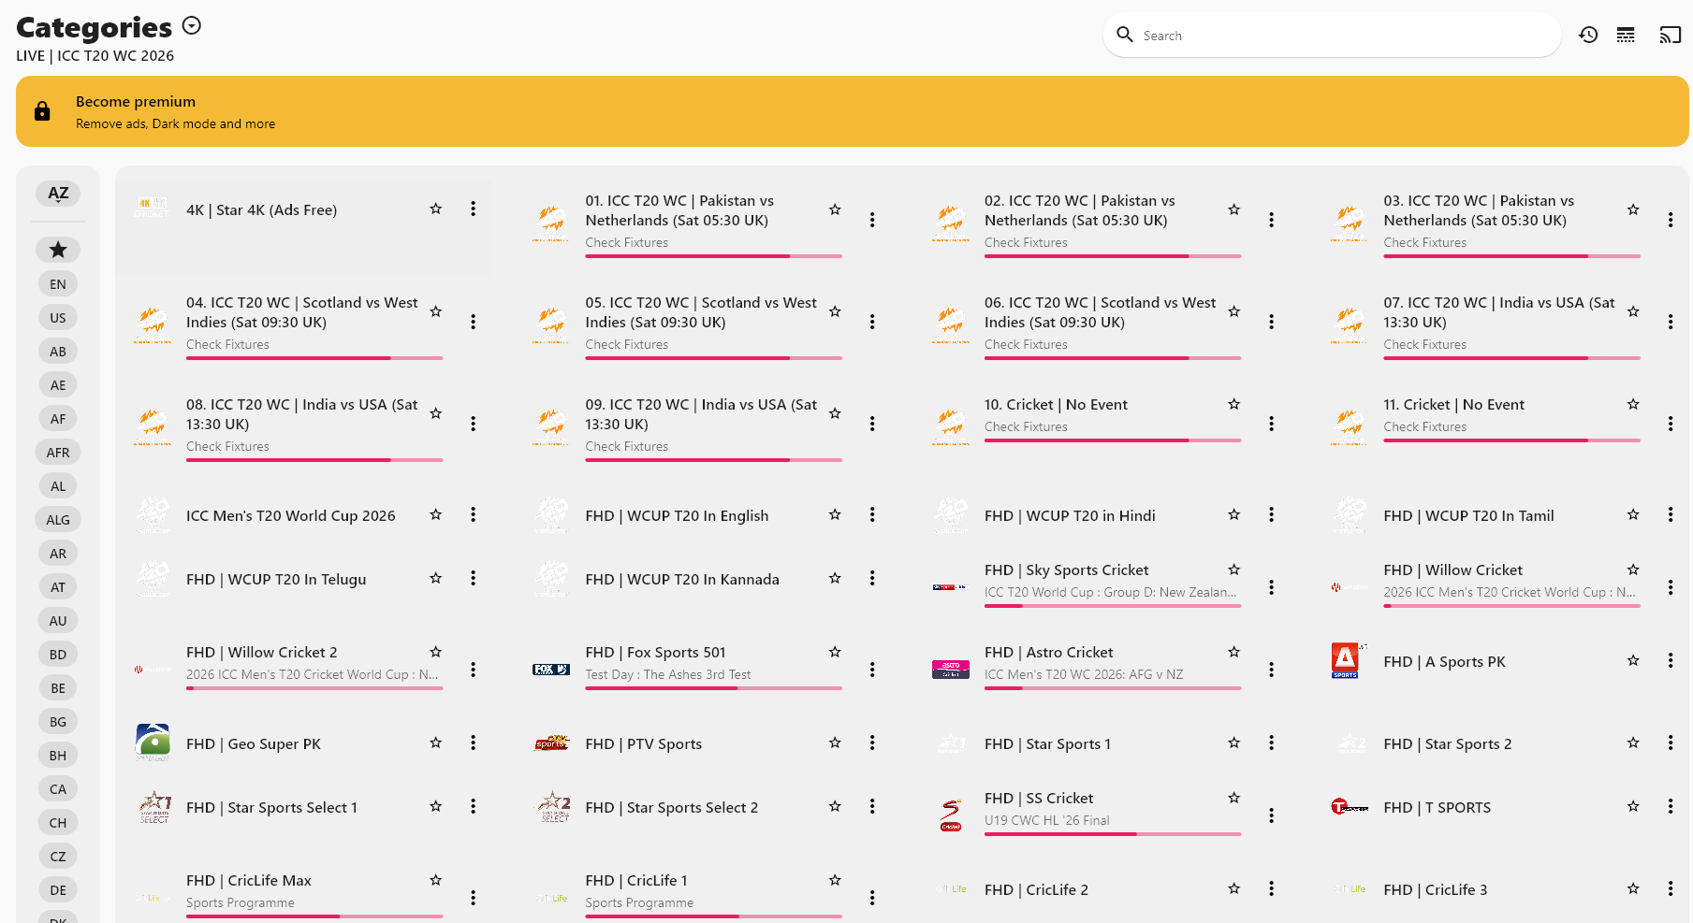Click the A Sports PK channel logo
1693x923 pixels.
tap(1345, 661)
